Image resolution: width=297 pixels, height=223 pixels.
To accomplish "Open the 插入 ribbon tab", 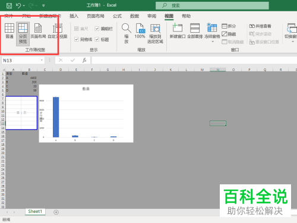I will 74,16.
